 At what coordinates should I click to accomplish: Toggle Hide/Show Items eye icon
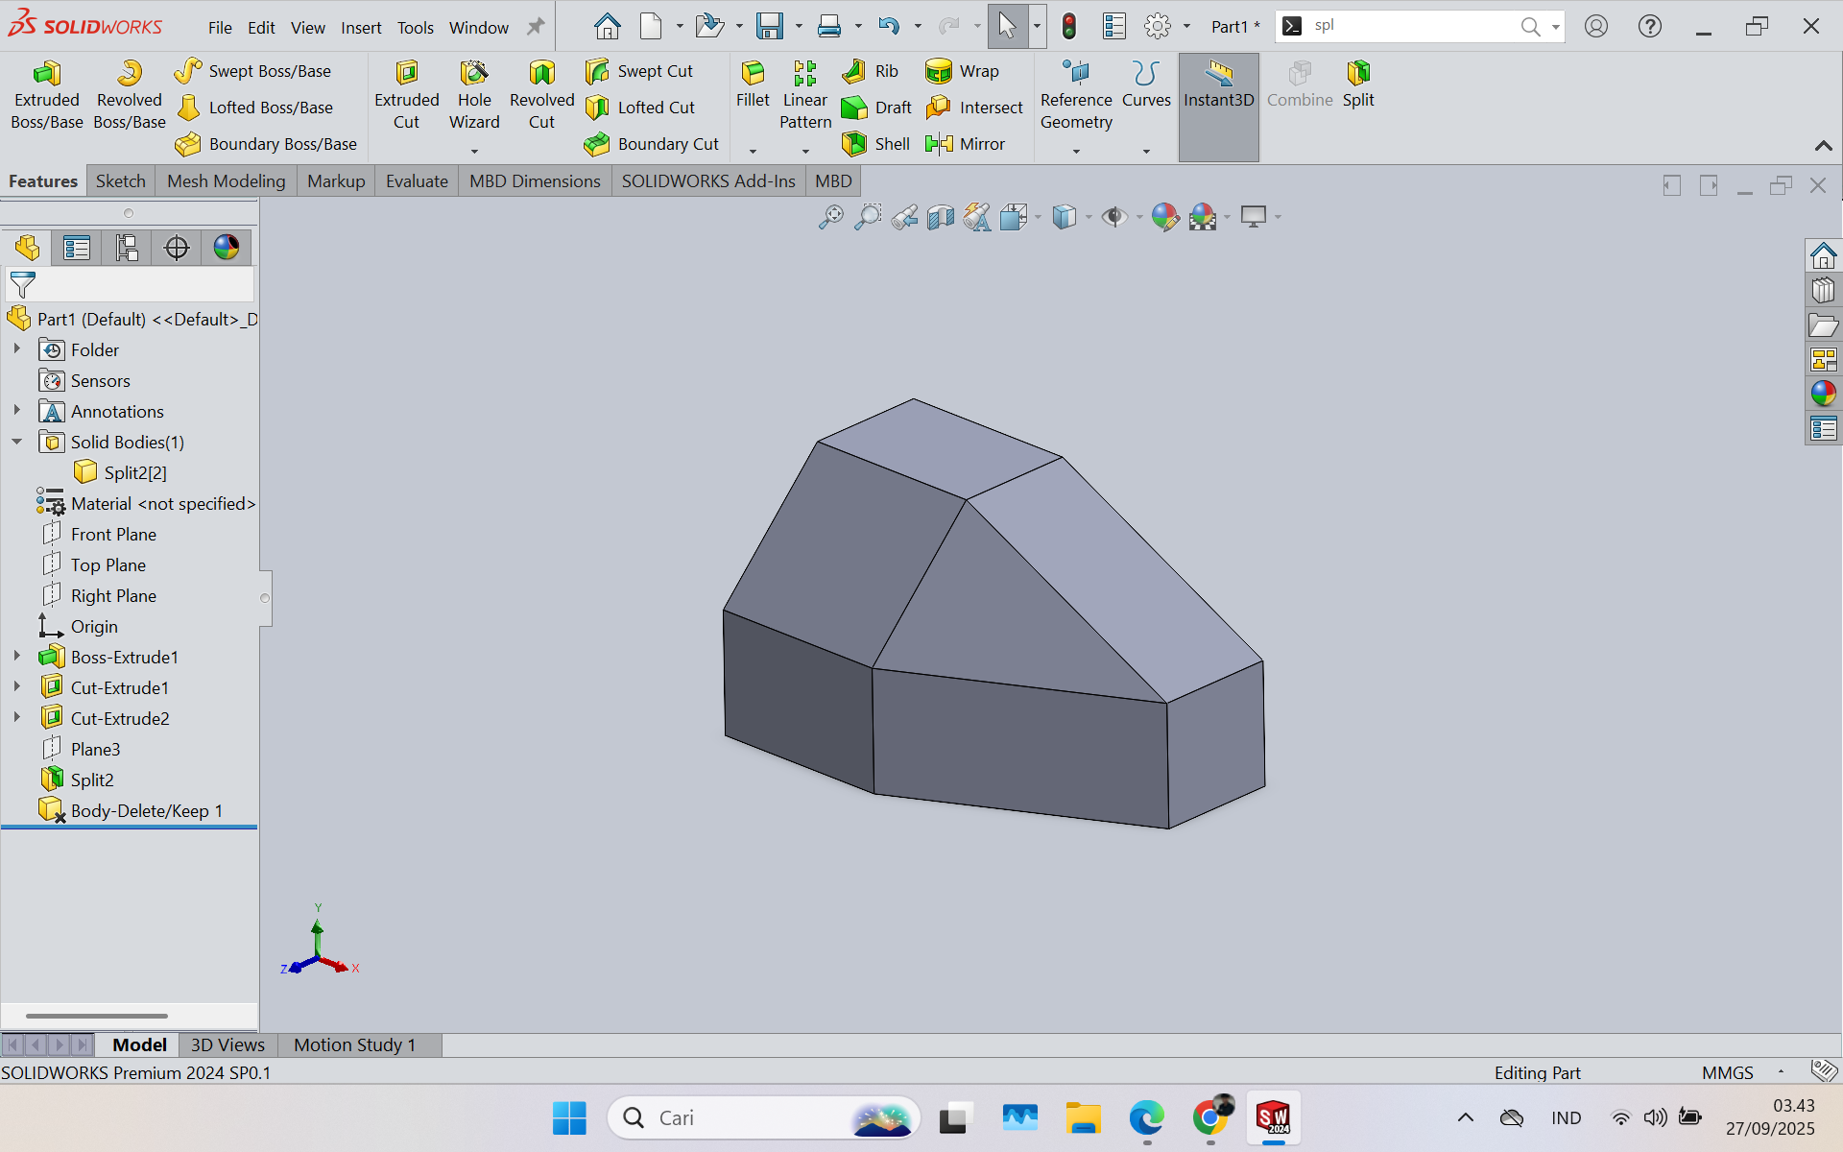(1113, 217)
